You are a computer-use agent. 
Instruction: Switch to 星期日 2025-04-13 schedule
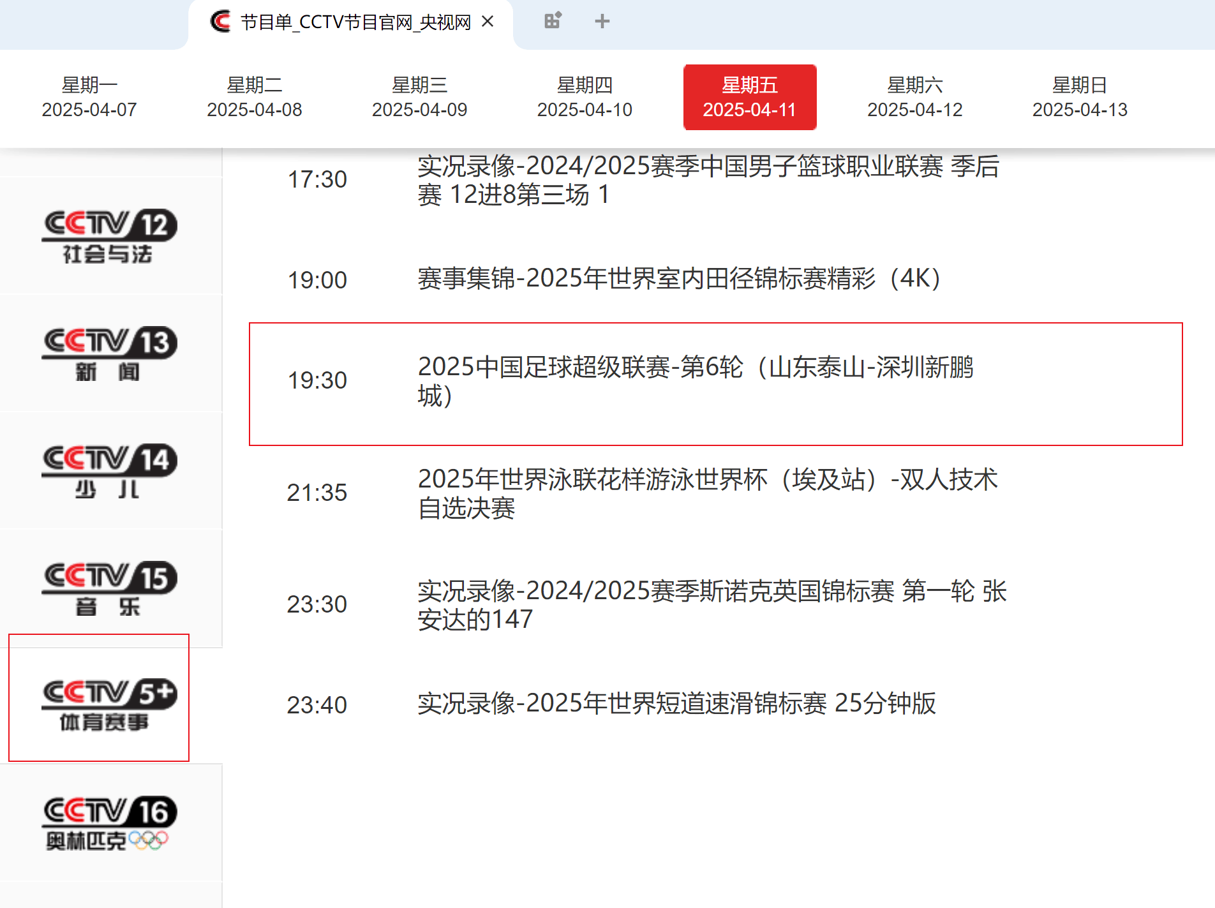tap(1080, 97)
